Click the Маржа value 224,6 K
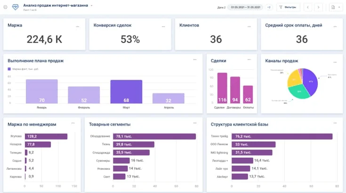Image resolution: width=346 pixels, height=193 pixels. tap(44, 39)
